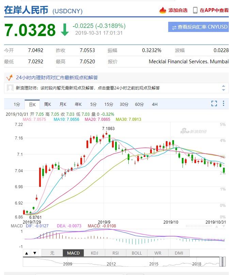Enable the BOLL indicator
Image resolution: width=238 pixels, height=275 pixels.
[x=137, y=253]
